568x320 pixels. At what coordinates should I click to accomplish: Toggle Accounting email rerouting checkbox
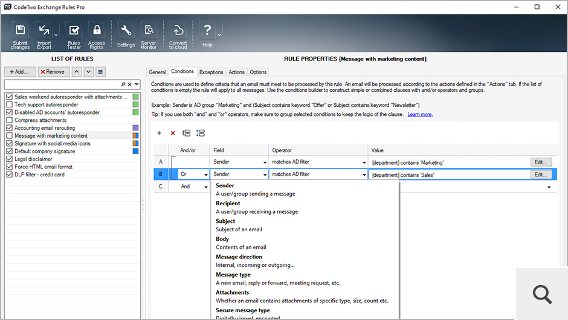[x=10, y=128]
